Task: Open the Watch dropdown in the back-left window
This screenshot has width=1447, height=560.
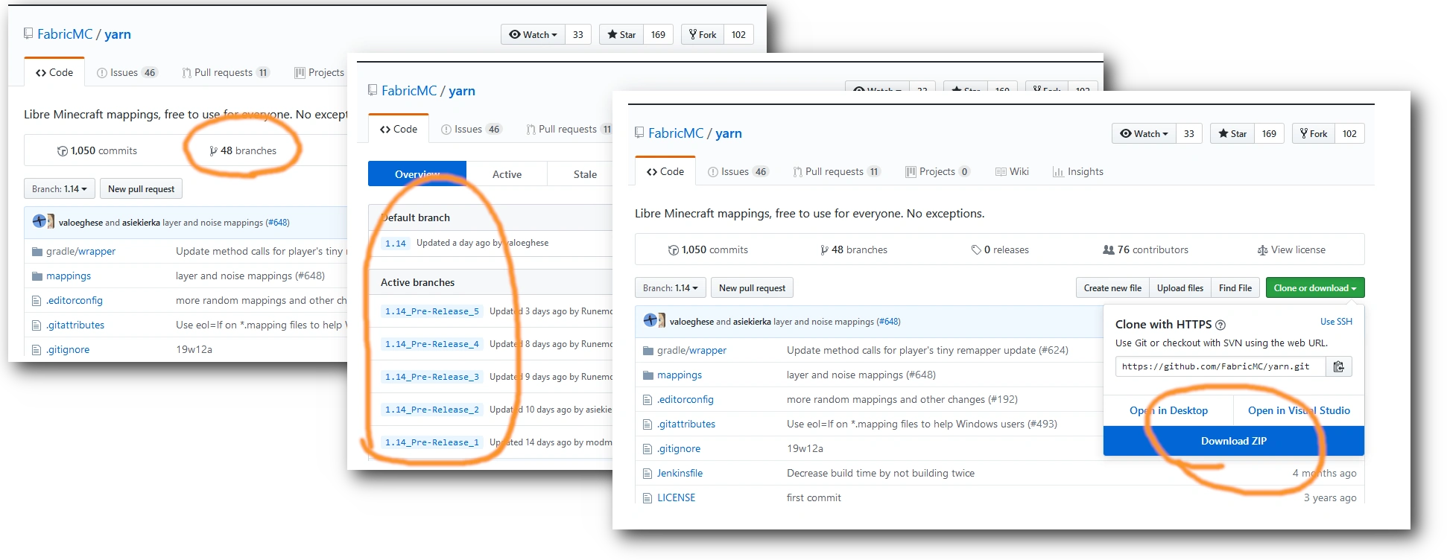Action: coord(533,35)
